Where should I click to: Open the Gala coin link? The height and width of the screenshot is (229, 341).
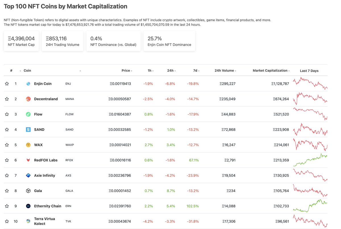coord(38,191)
